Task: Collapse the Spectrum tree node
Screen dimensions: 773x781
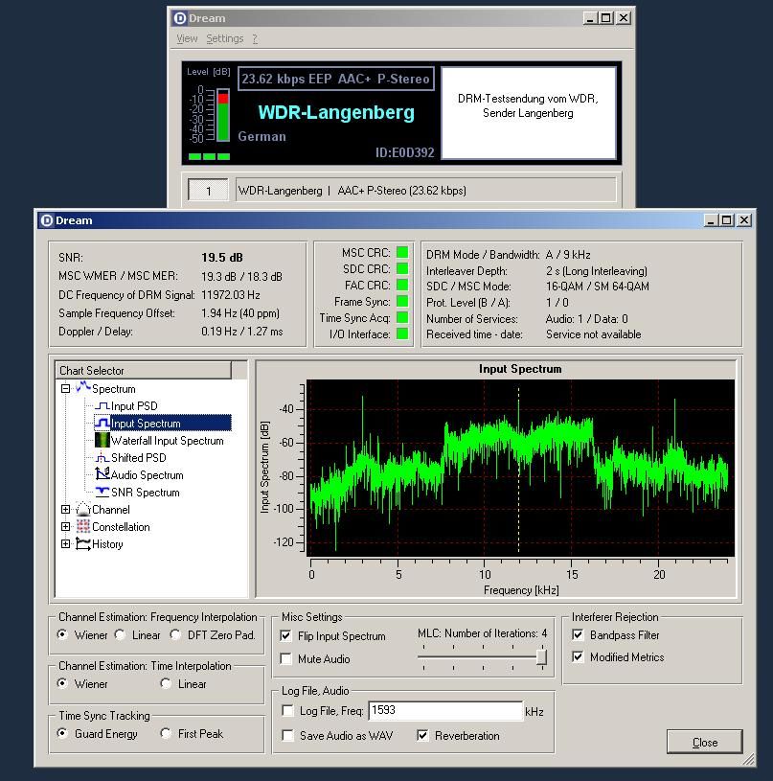Action: tap(65, 388)
